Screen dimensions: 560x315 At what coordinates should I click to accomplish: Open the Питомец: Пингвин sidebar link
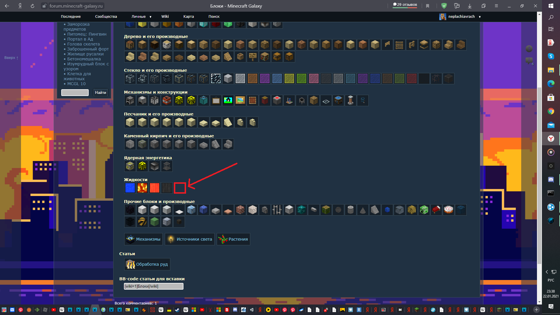pyautogui.click(x=87, y=34)
